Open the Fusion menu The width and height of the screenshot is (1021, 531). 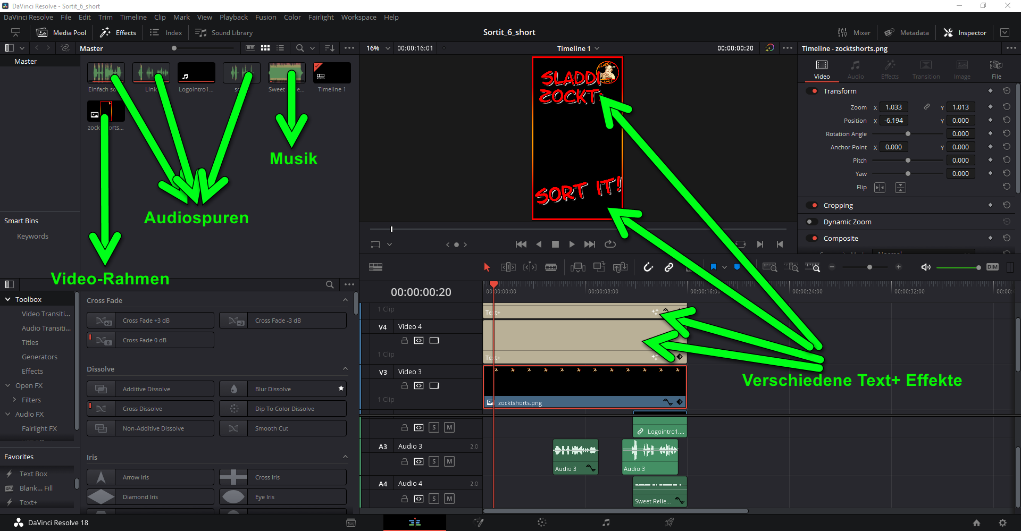point(265,17)
